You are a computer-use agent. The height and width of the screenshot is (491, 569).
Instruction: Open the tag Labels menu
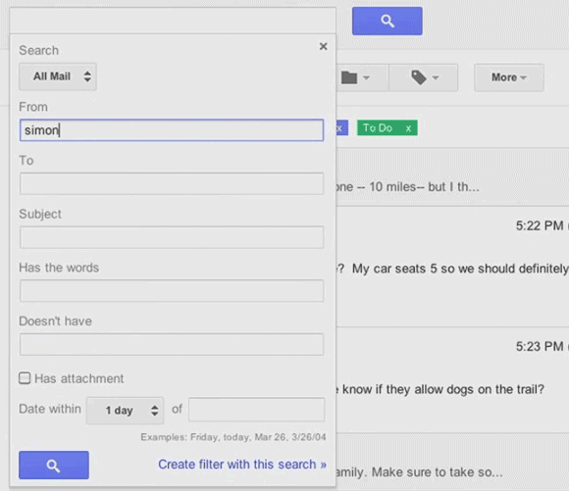click(x=424, y=77)
